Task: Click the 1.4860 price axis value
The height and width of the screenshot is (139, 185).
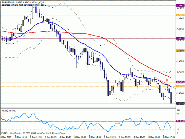Action: pyautogui.click(x=180, y=8)
